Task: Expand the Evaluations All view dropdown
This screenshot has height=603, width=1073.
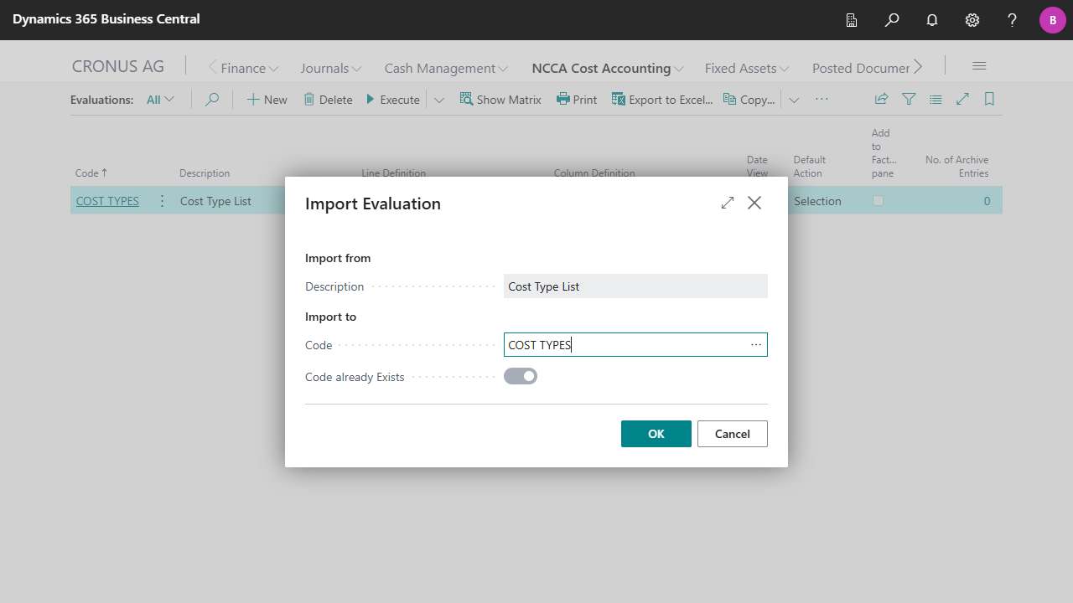Action: coord(160,99)
